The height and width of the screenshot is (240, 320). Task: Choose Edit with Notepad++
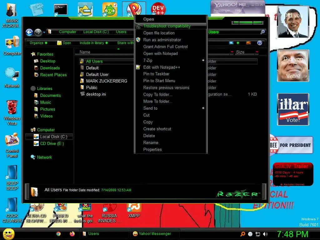coord(171,67)
